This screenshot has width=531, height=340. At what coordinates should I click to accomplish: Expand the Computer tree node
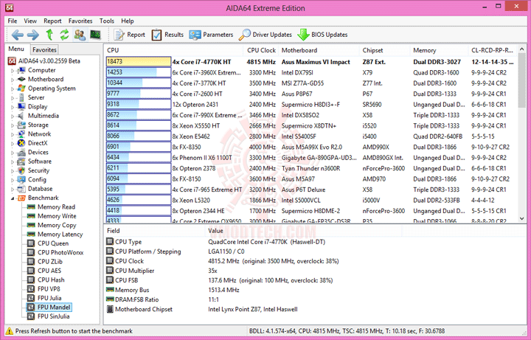pos(13,71)
